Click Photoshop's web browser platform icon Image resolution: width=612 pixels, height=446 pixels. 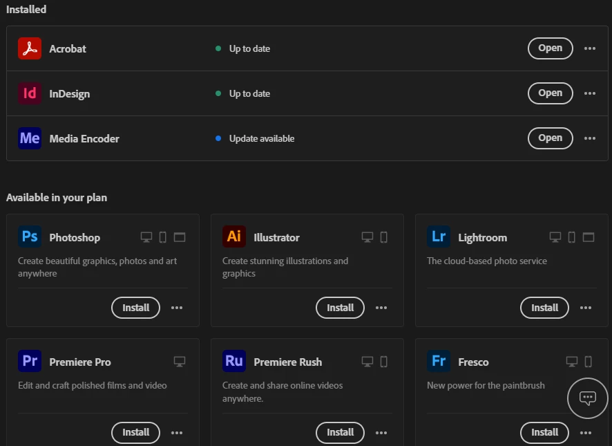(180, 237)
